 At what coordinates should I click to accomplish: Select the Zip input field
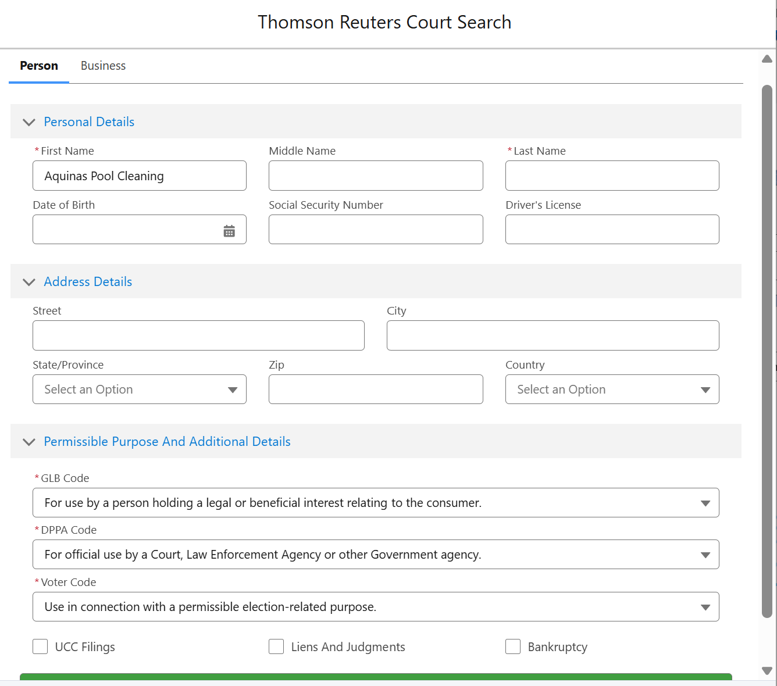[376, 390]
